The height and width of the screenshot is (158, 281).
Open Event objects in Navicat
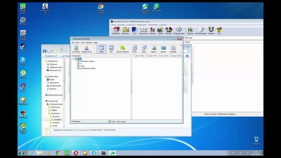pos(134,49)
